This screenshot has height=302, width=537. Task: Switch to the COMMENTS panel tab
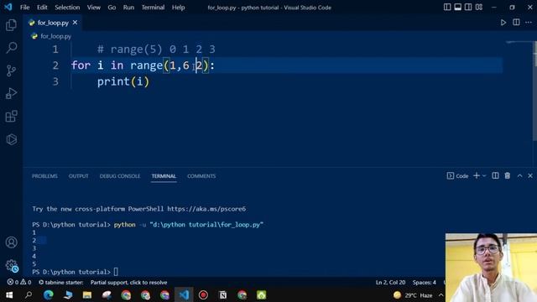201,176
